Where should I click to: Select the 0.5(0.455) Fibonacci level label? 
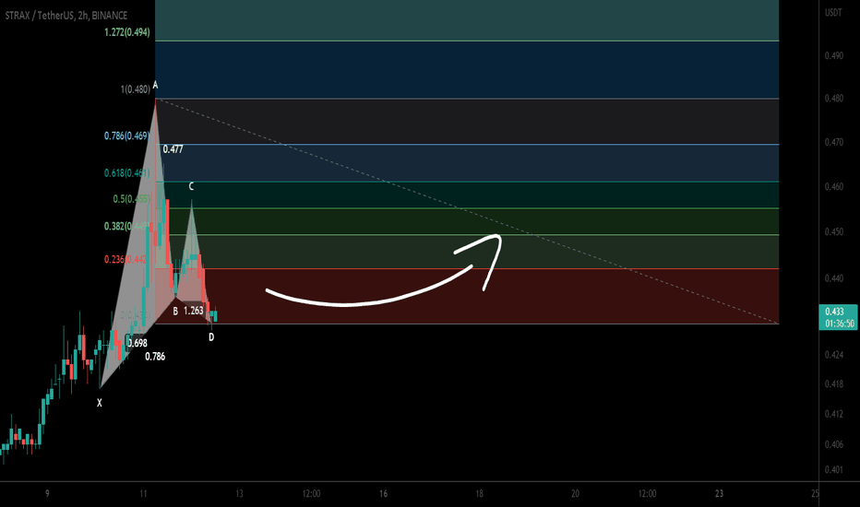pos(131,199)
